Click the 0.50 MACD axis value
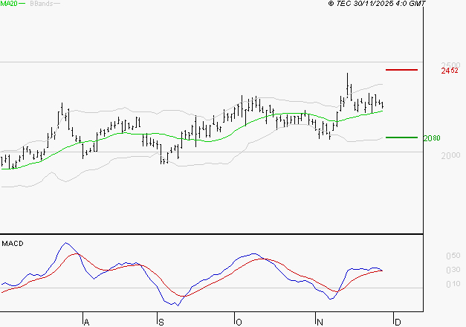466x327 pixels. pos(453,256)
